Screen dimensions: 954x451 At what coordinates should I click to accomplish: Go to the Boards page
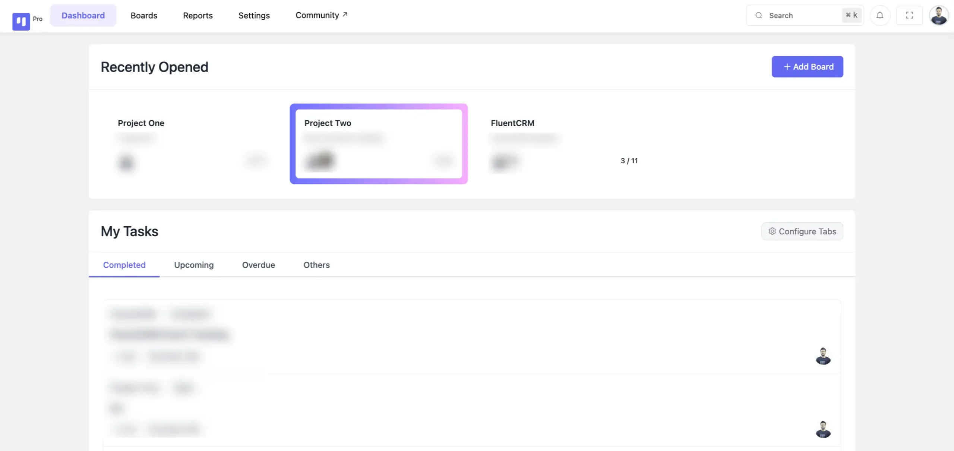click(144, 15)
